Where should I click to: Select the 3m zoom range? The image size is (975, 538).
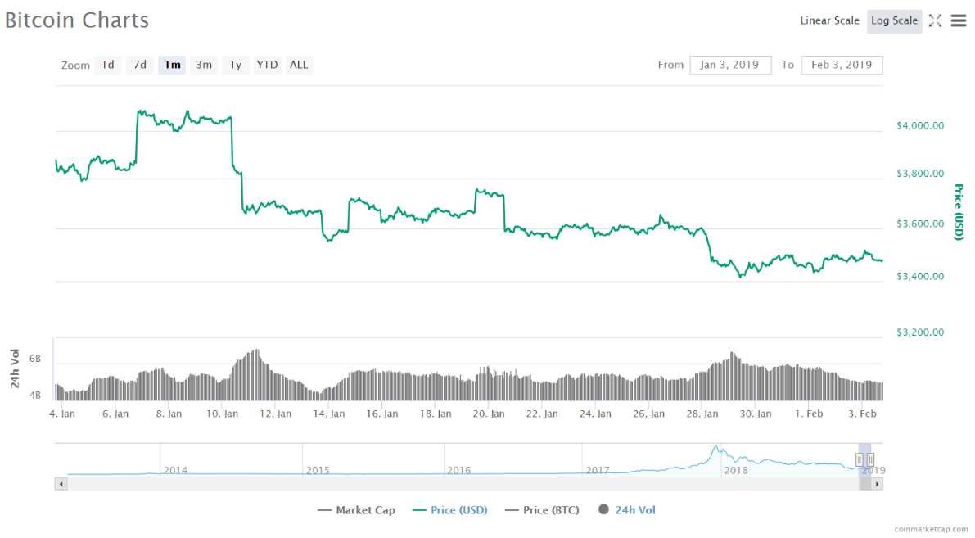204,65
